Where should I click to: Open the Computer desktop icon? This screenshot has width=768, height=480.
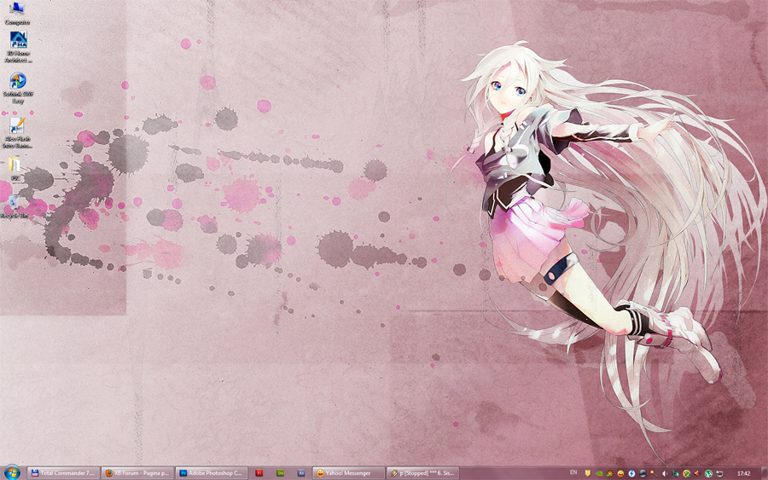[17, 14]
